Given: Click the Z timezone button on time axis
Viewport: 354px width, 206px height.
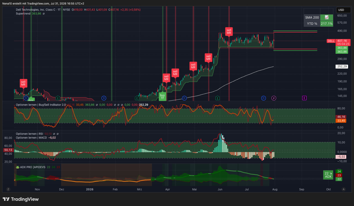Looking at the screenshot, I should tap(8, 189).
